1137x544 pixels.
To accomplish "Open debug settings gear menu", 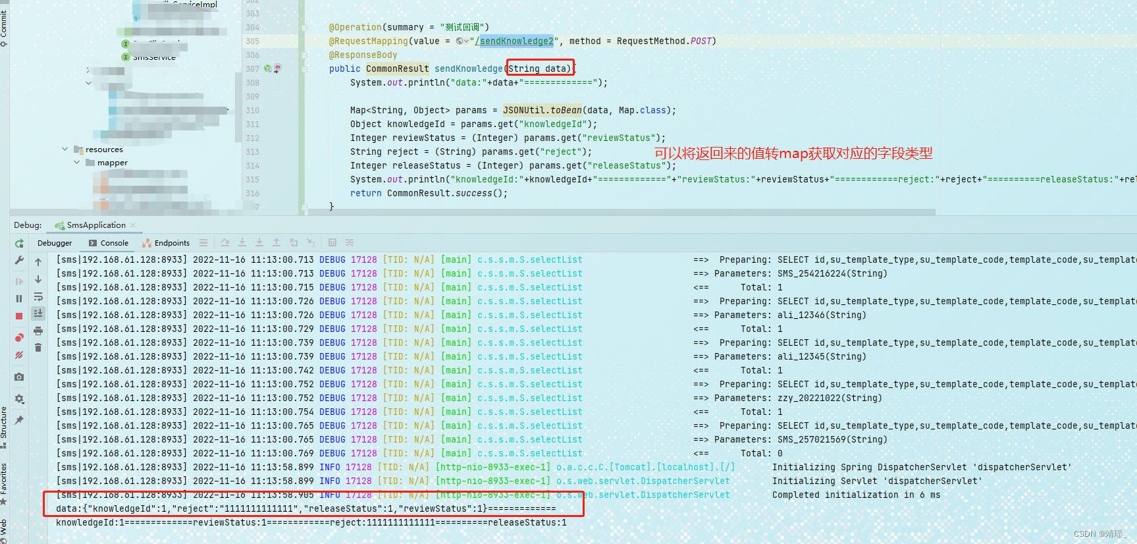I will 19,398.
